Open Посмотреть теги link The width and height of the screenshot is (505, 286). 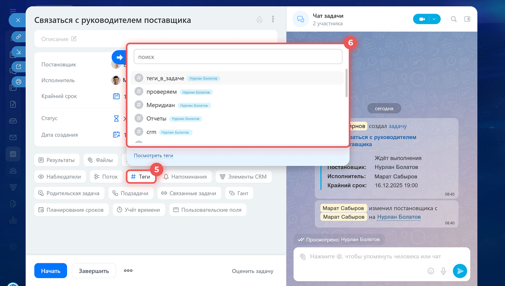153,156
